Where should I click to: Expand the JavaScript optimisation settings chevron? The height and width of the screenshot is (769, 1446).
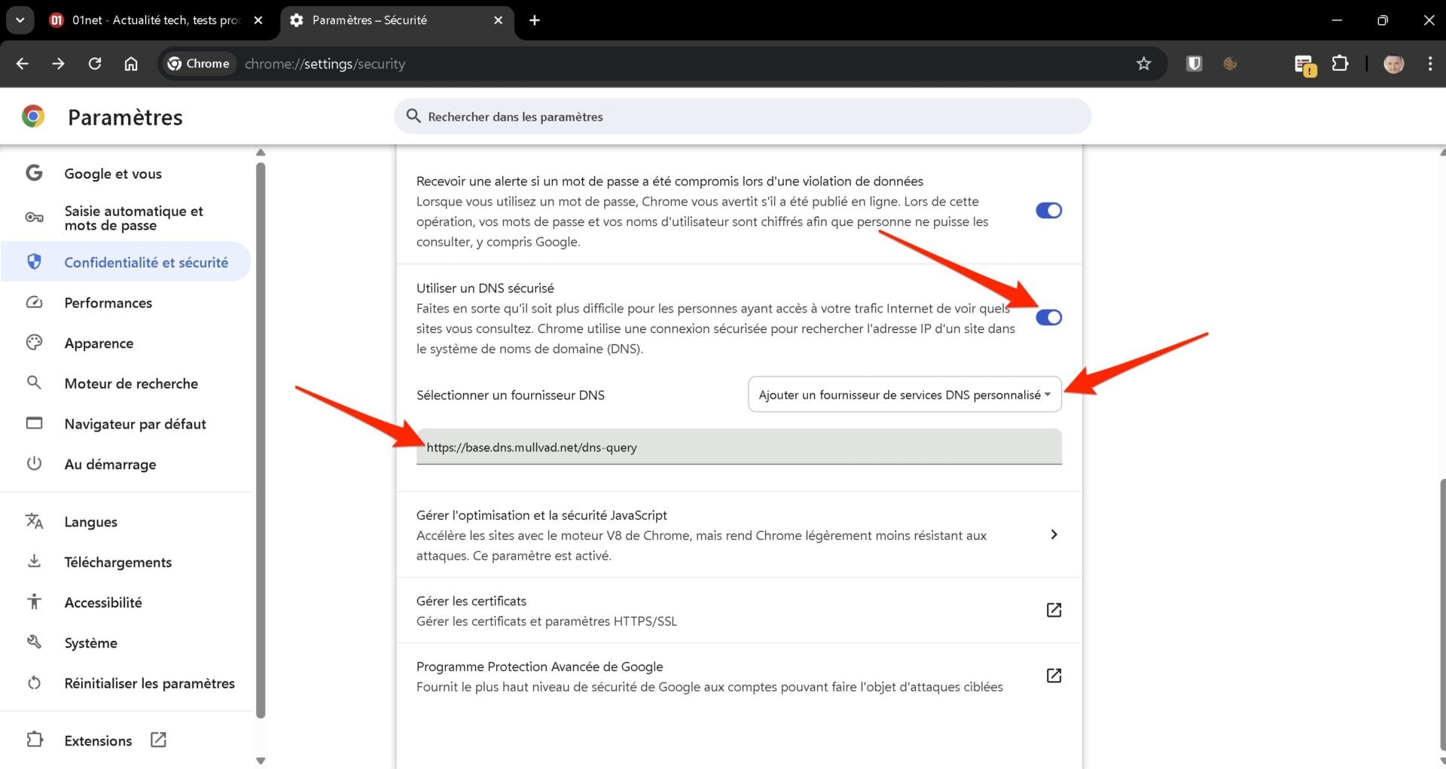pos(1054,535)
